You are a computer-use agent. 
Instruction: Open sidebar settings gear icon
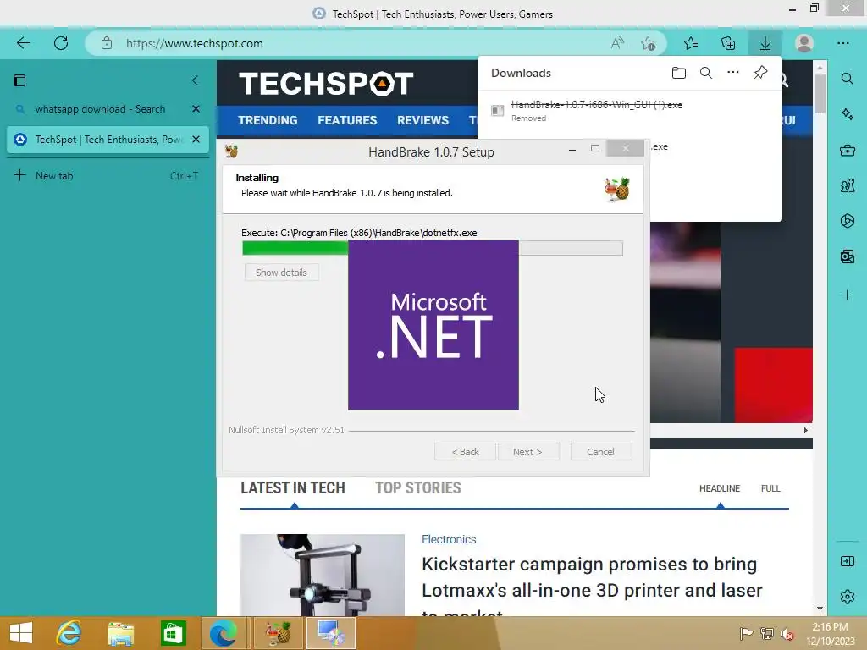coord(847,597)
